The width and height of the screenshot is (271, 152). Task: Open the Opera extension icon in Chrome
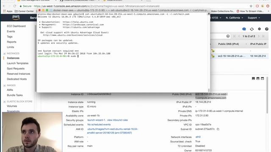coord(257,6)
